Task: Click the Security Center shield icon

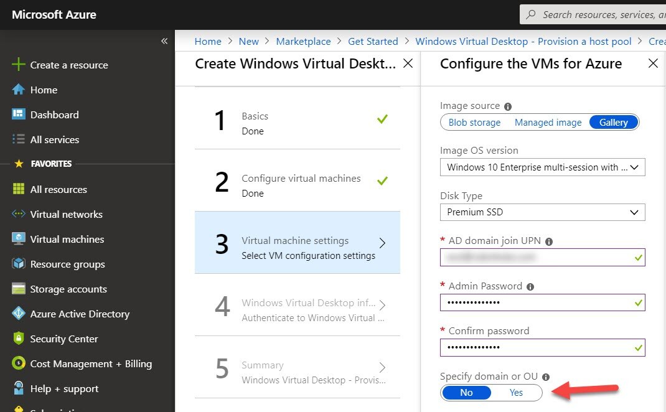Action: pos(19,339)
